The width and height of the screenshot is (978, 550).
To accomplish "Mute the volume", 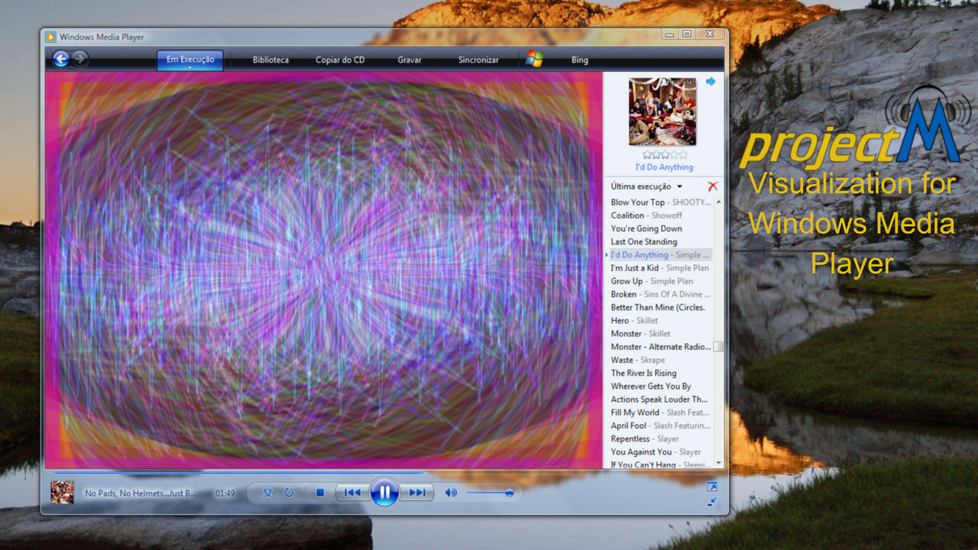I will (x=451, y=493).
